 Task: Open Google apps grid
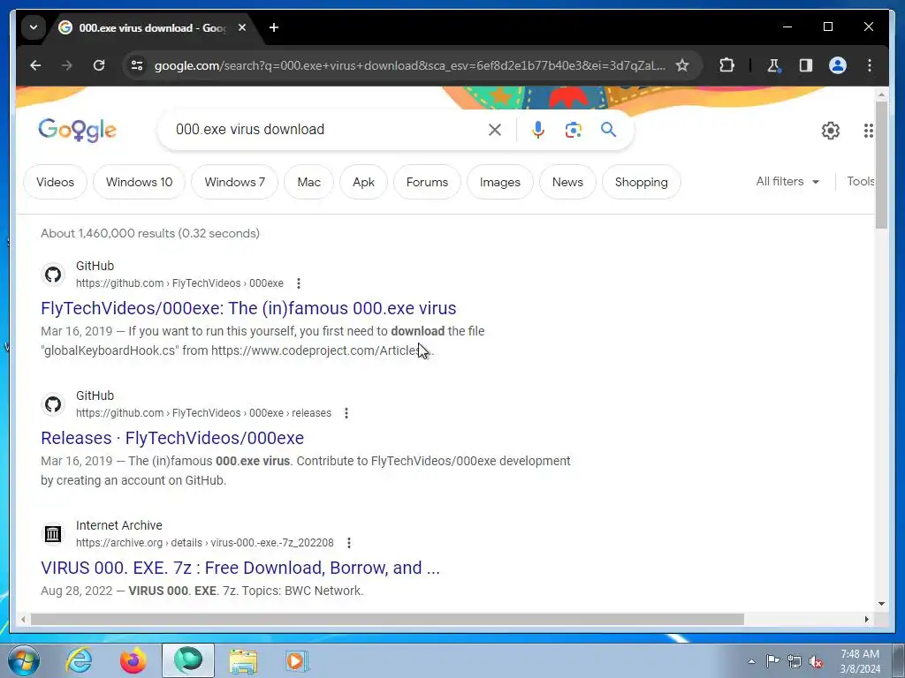pyautogui.click(x=868, y=131)
